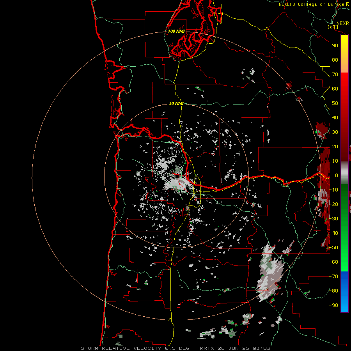Click the positive 20 knot scale label
This screenshot has width=351, height=351.
[x=335, y=147]
